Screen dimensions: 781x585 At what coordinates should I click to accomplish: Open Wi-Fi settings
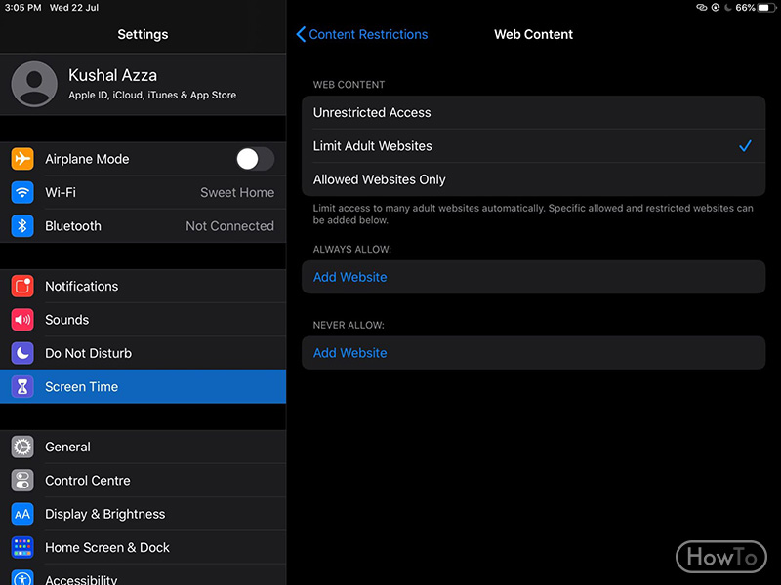pyautogui.click(x=143, y=192)
